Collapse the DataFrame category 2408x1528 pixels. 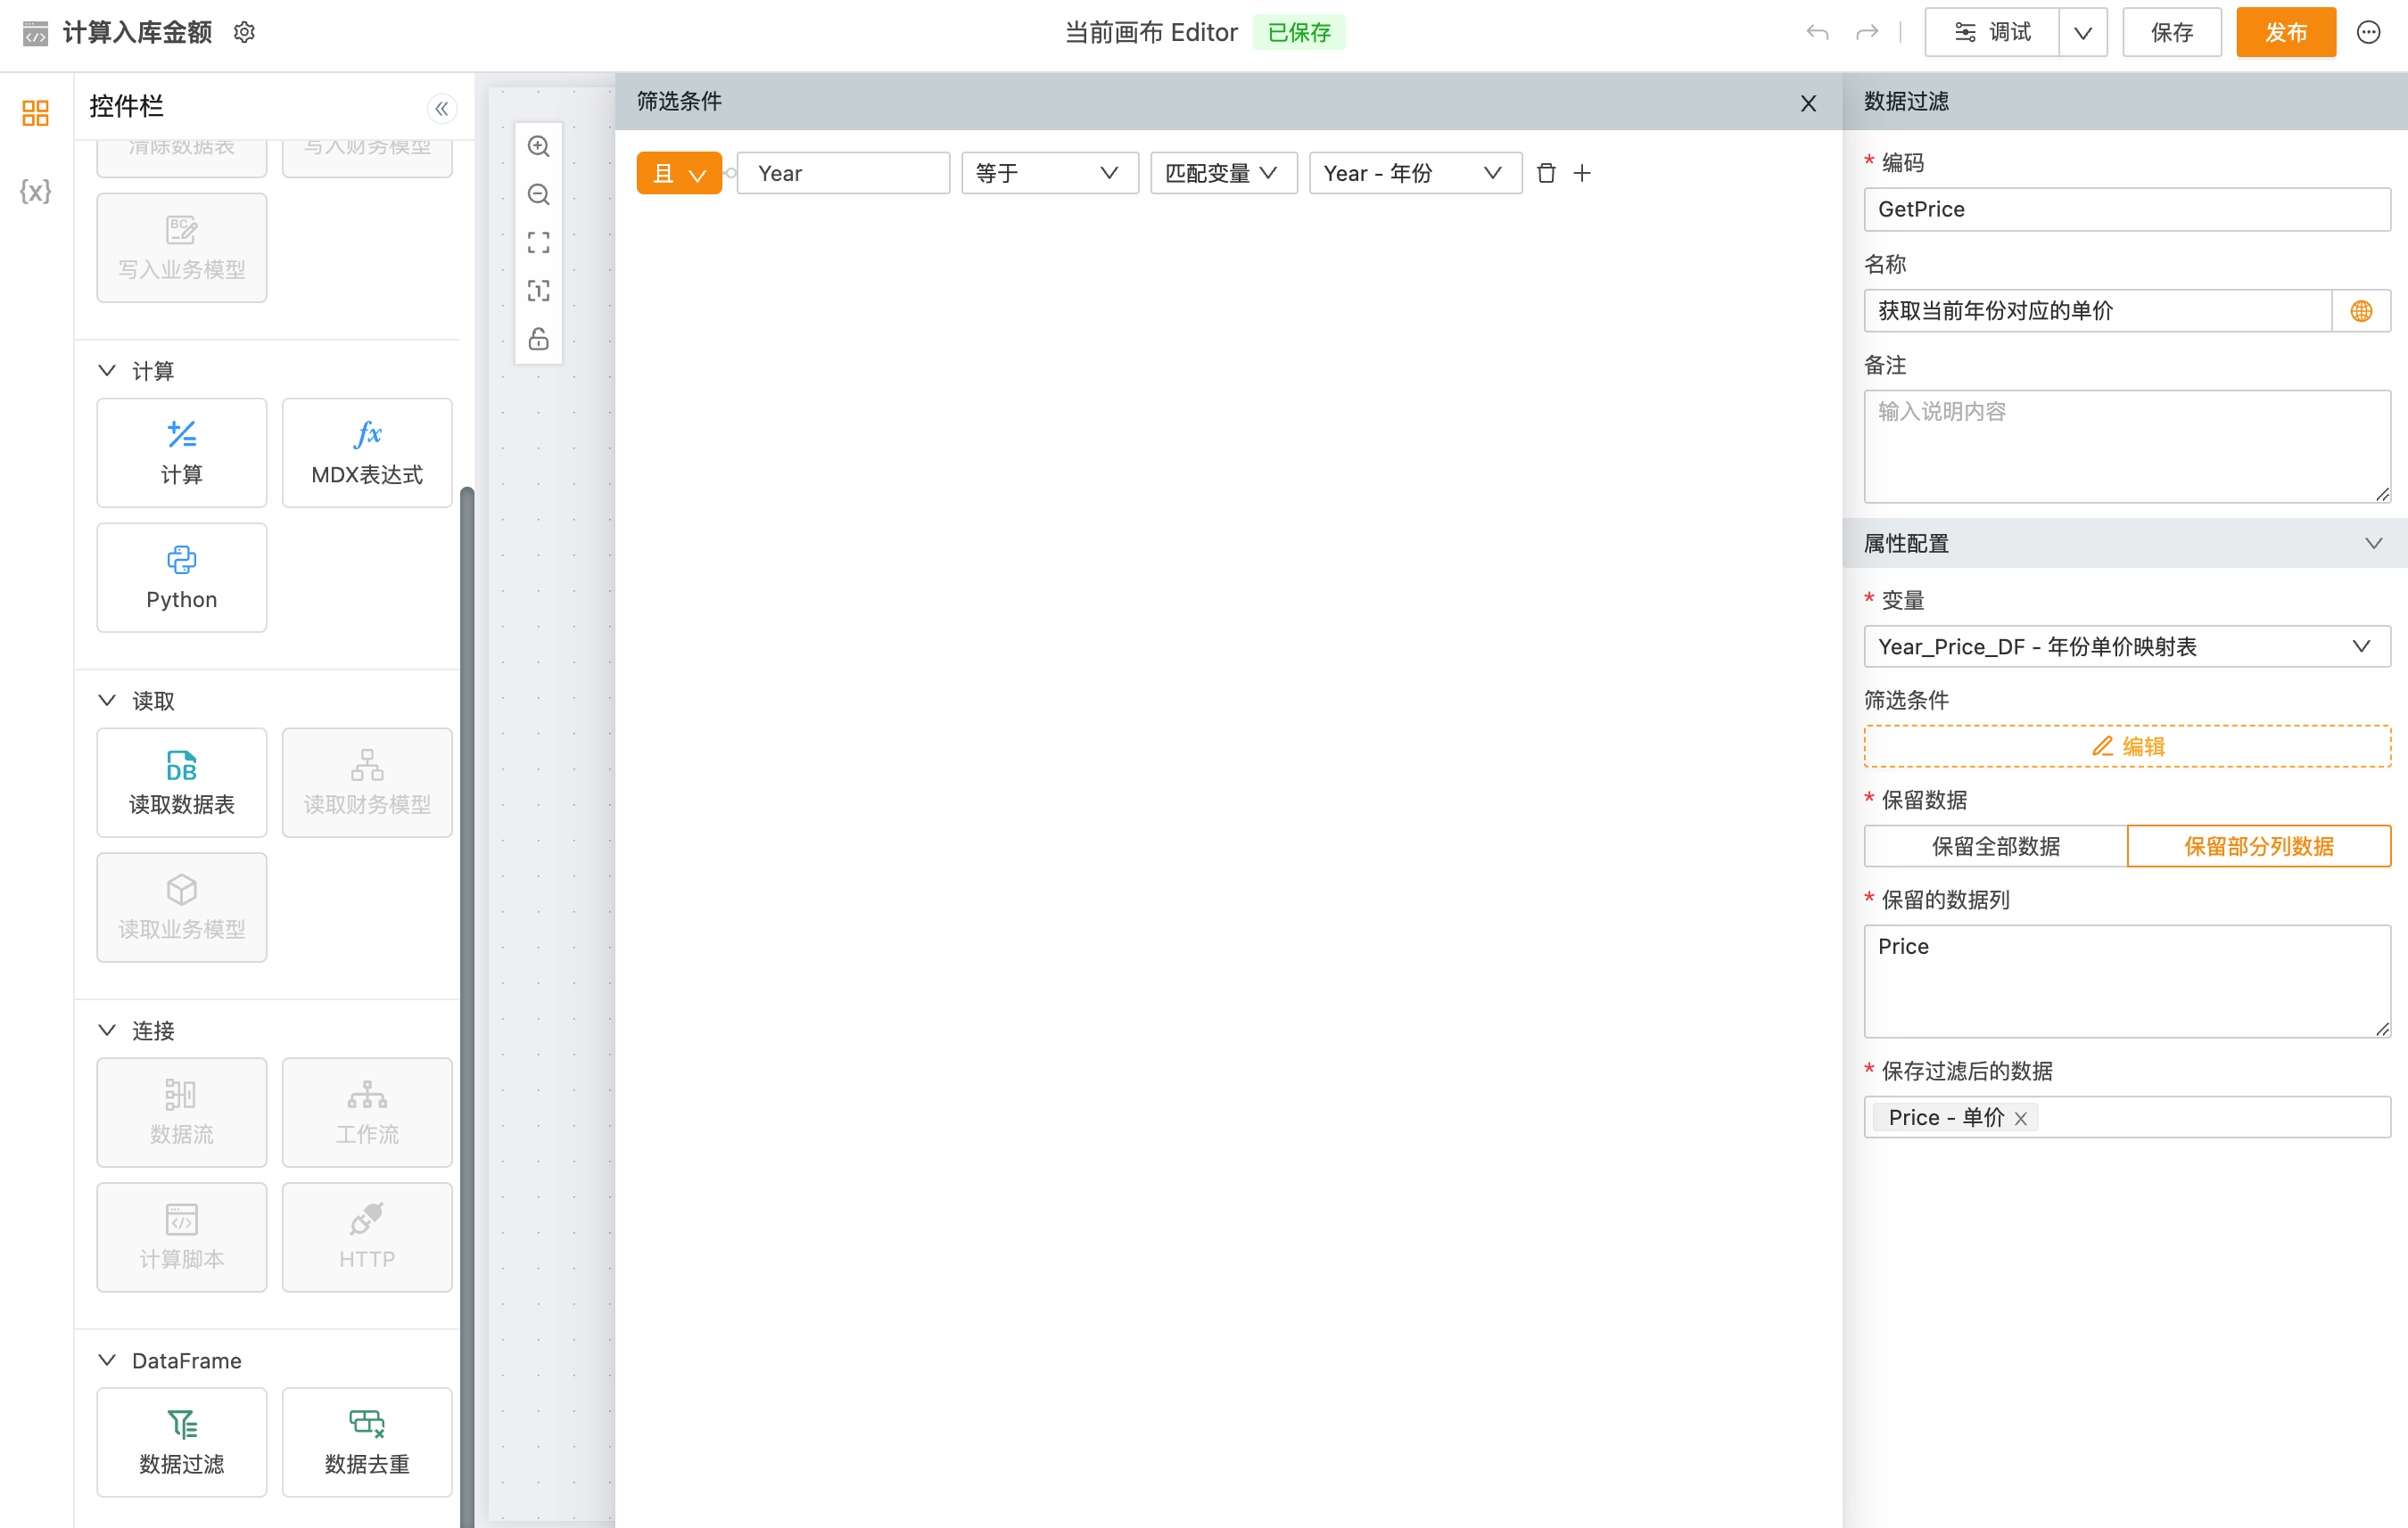coord(107,1360)
